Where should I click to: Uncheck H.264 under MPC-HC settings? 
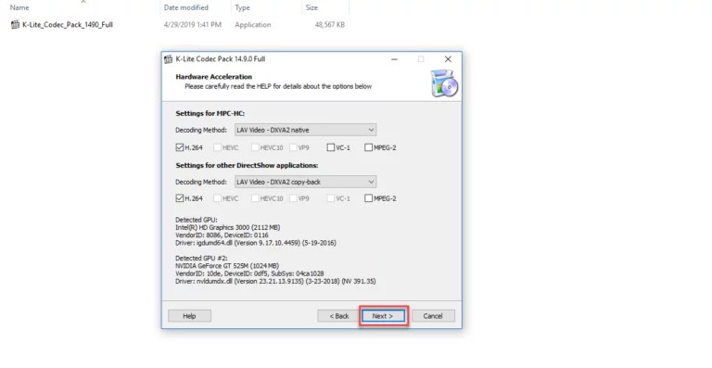pyautogui.click(x=179, y=147)
